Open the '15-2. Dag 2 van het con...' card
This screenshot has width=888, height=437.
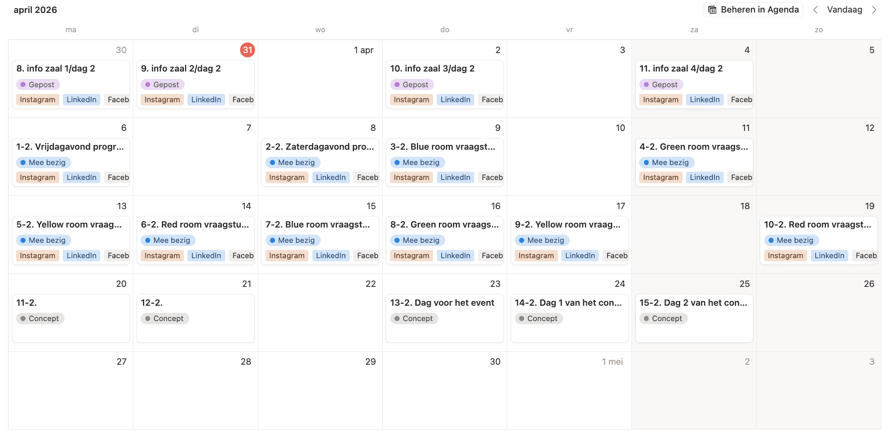[x=693, y=303]
